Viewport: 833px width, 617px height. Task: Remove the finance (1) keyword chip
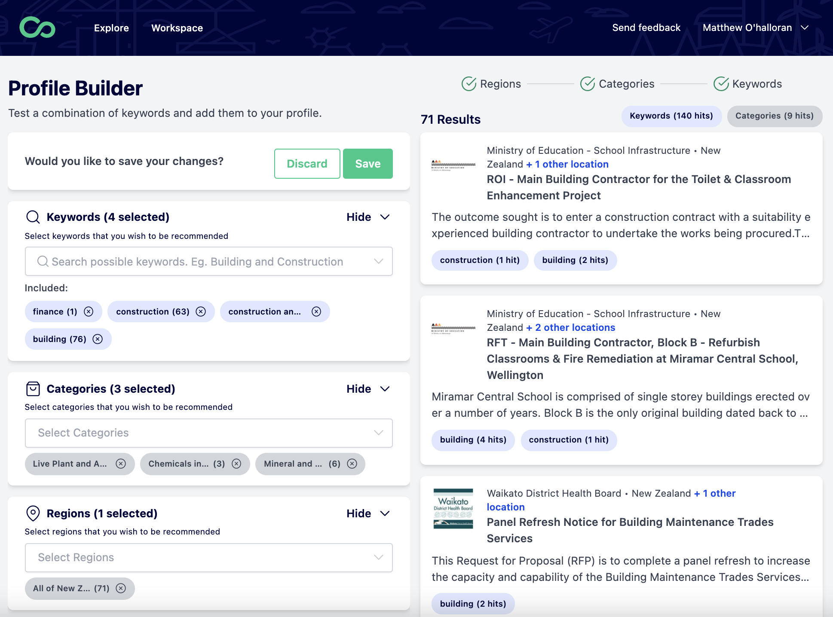[x=89, y=312]
